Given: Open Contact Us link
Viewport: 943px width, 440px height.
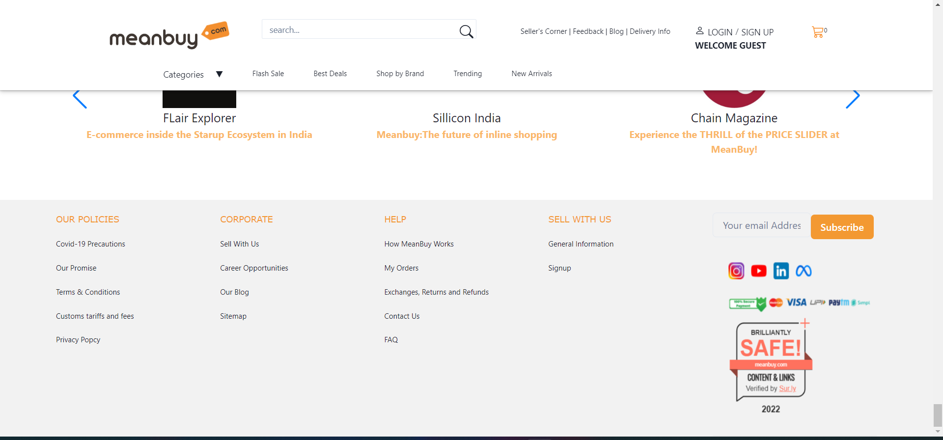Looking at the screenshot, I should (402, 316).
